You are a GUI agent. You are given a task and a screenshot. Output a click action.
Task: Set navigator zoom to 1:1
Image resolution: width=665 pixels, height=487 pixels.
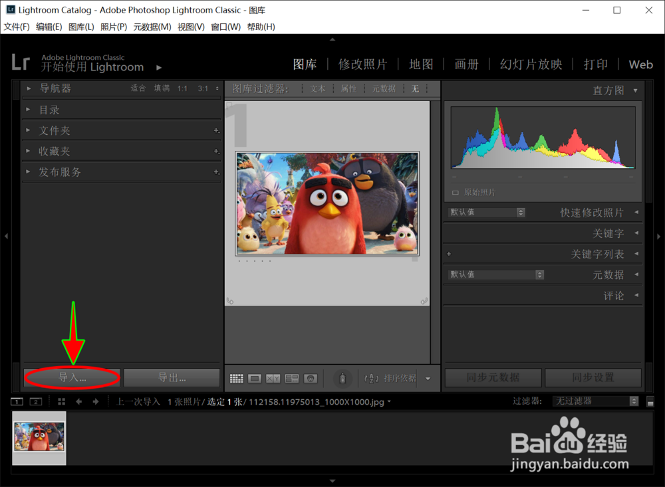(182, 88)
